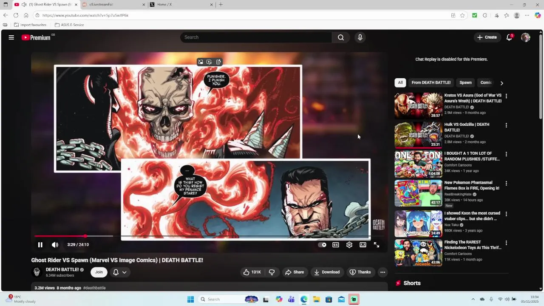The width and height of the screenshot is (544, 306).
Task: Join the DEATH BATTLE! channel membership
Action: click(99, 272)
